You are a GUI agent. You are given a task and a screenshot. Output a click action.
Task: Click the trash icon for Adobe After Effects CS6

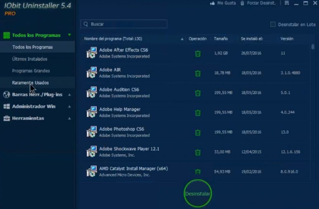tap(198, 53)
